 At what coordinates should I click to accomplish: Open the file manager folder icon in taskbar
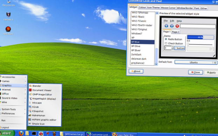pyautogui.click(x=27, y=133)
